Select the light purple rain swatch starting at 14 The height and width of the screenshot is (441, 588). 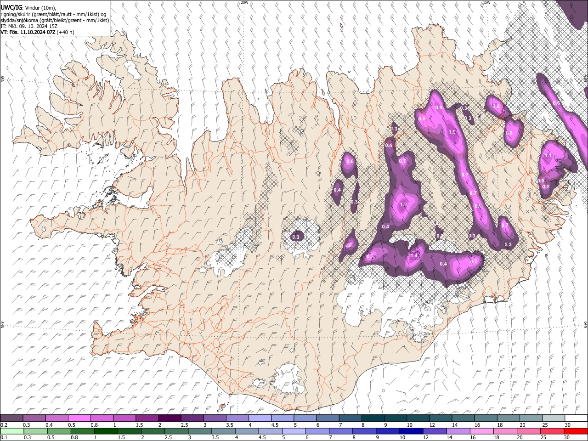click(458, 431)
